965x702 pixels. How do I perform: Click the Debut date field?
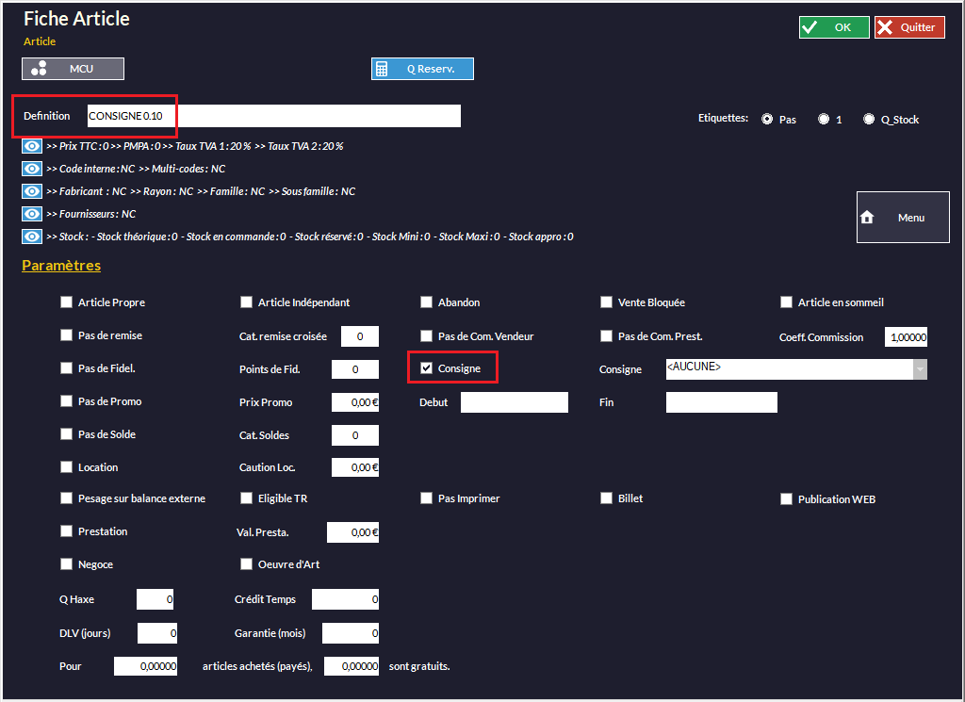tap(514, 402)
